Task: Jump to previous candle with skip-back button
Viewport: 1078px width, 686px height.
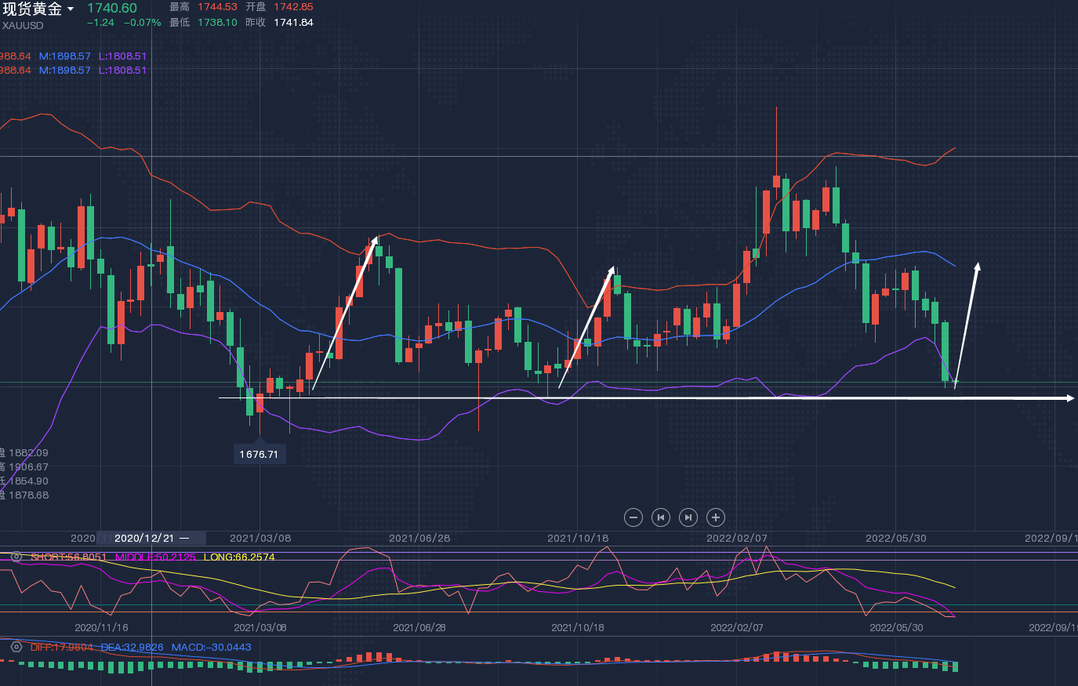Action: click(x=661, y=517)
